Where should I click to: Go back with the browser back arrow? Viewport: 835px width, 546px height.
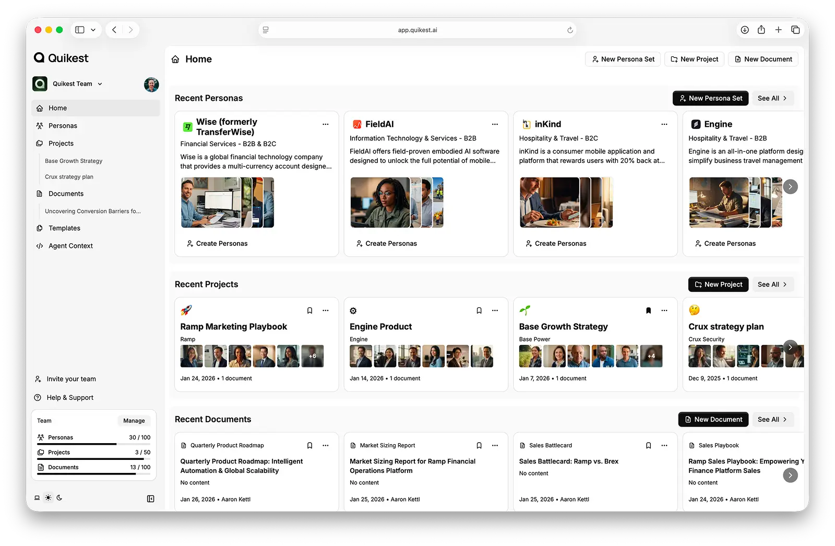[114, 30]
